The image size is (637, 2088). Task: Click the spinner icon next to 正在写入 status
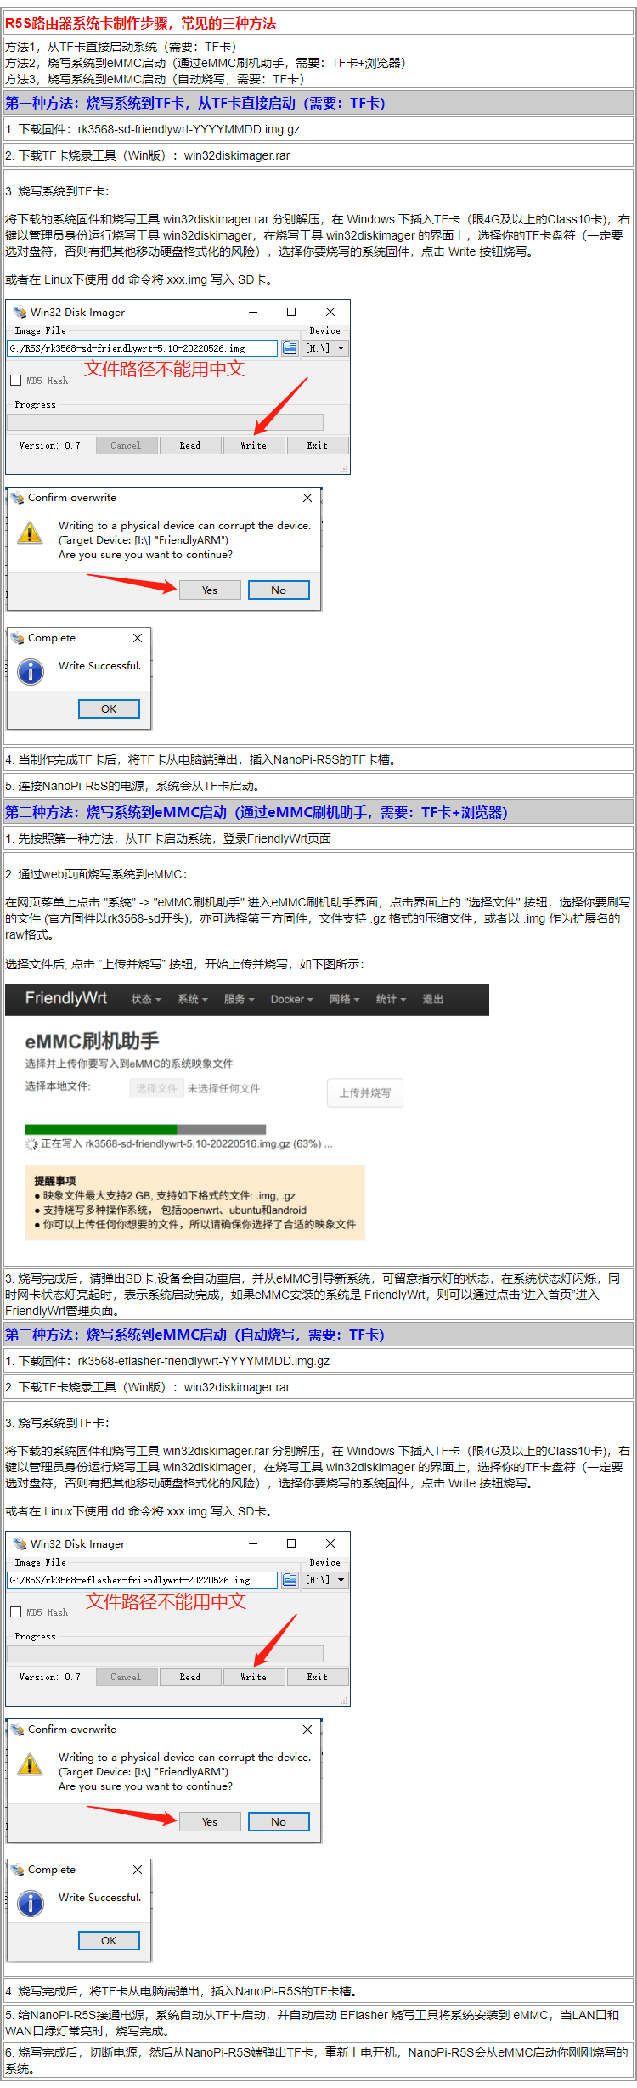pos(31,1144)
